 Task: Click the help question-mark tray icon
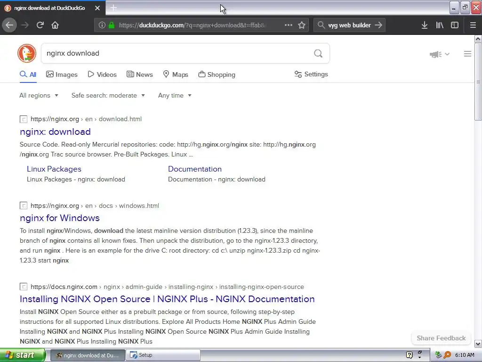tap(409, 355)
